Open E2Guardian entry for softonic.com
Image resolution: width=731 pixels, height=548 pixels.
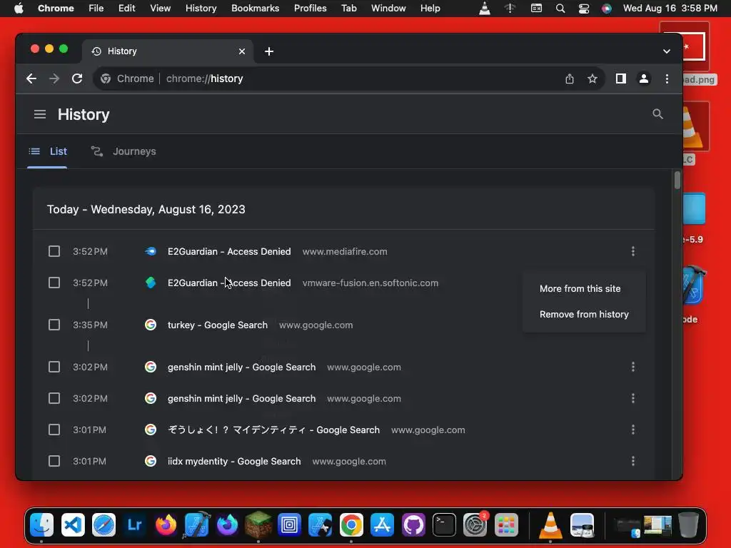(229, 283)
